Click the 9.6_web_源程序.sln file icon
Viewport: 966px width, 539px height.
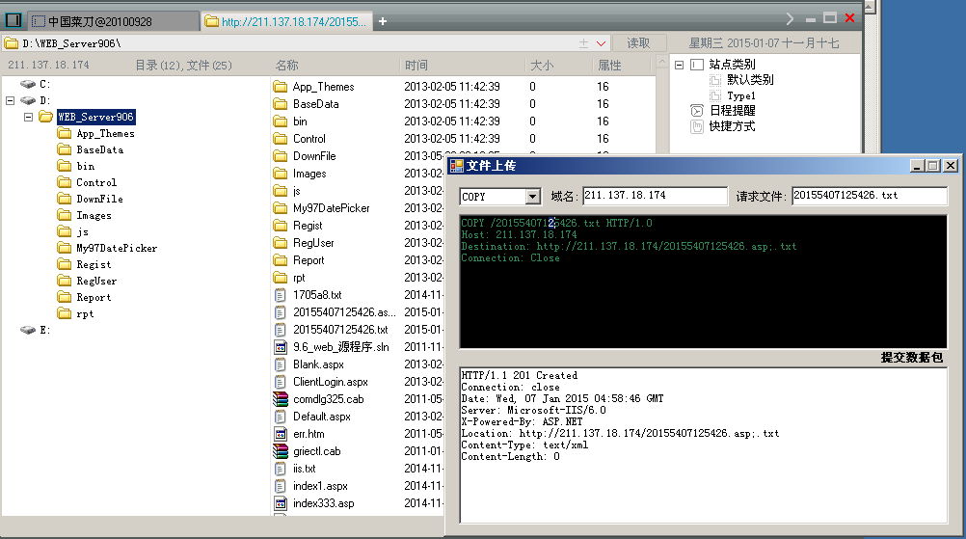tap(281, 347)
